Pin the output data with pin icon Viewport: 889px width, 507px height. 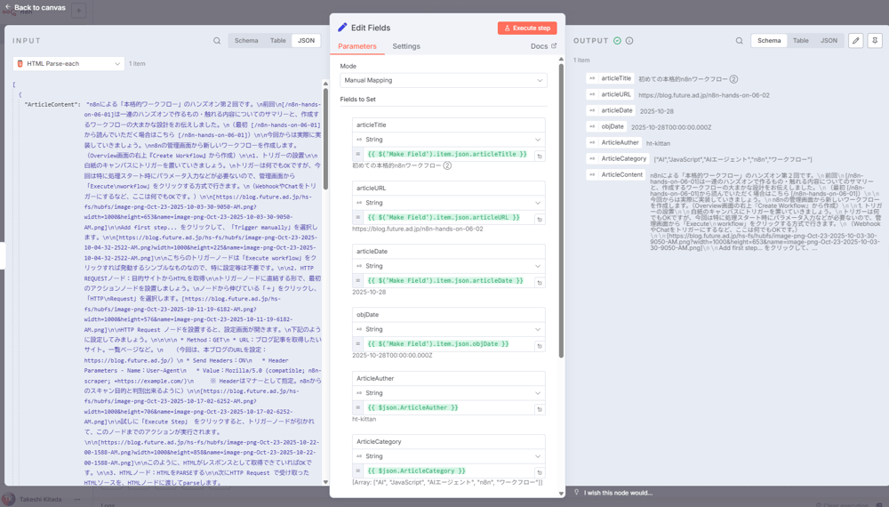[x=875, y=41]
